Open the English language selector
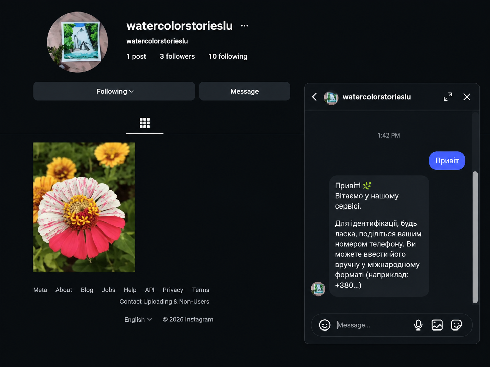The width and height of the screenshot is (490, 367). point(138,320)
